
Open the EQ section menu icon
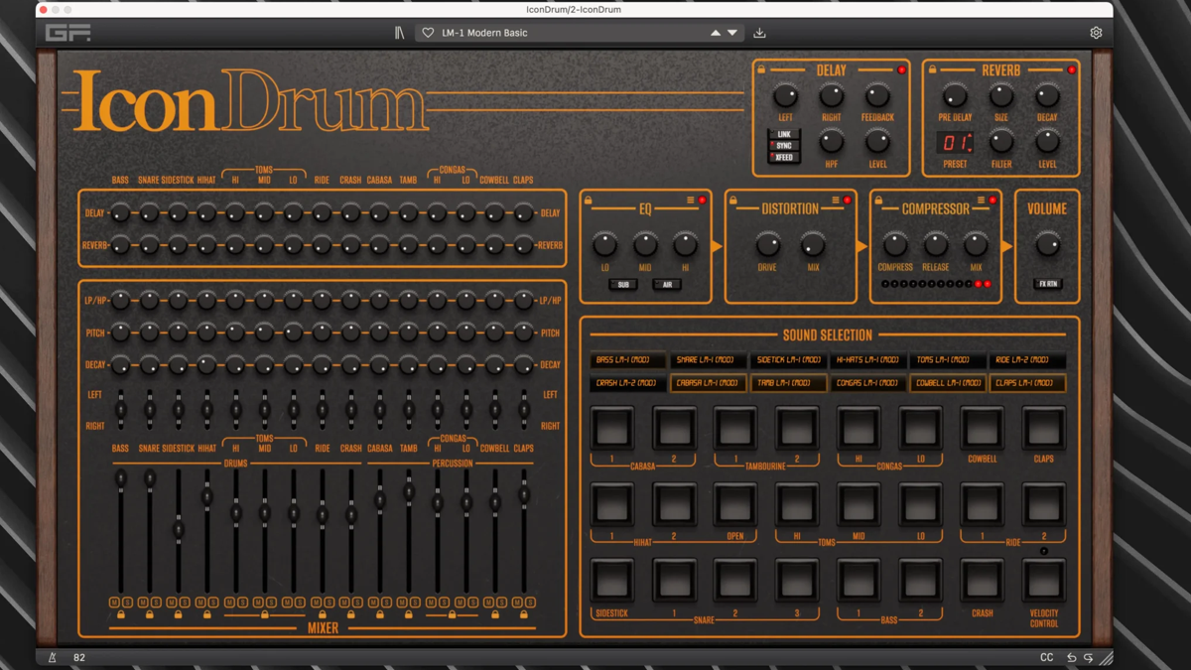691,201
